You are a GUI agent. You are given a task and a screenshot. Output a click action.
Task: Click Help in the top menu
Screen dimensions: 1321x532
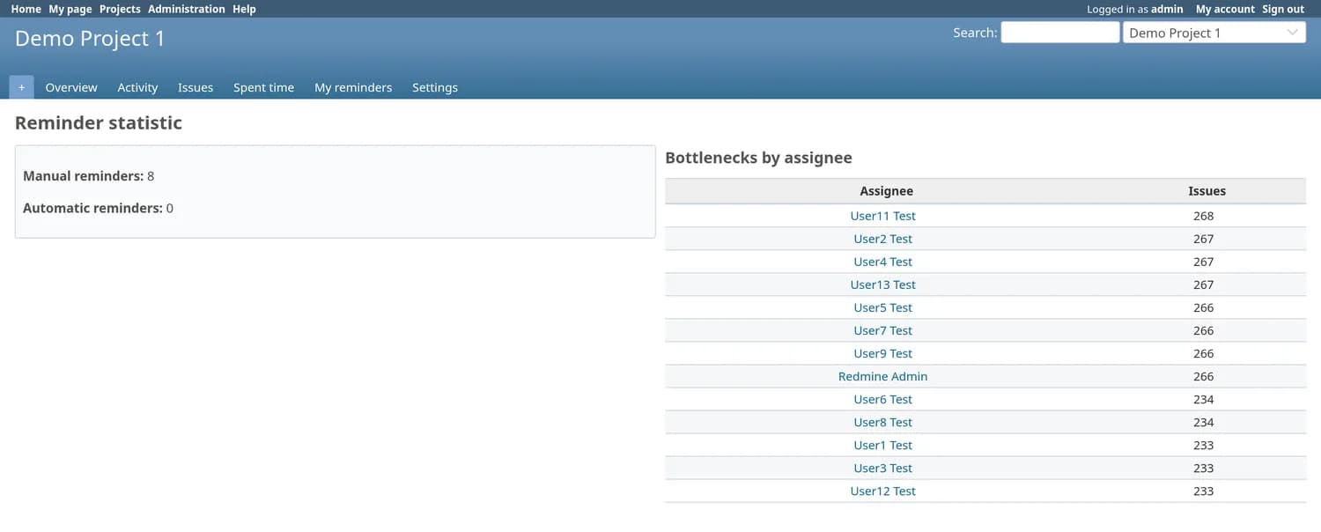click(244, 9)
